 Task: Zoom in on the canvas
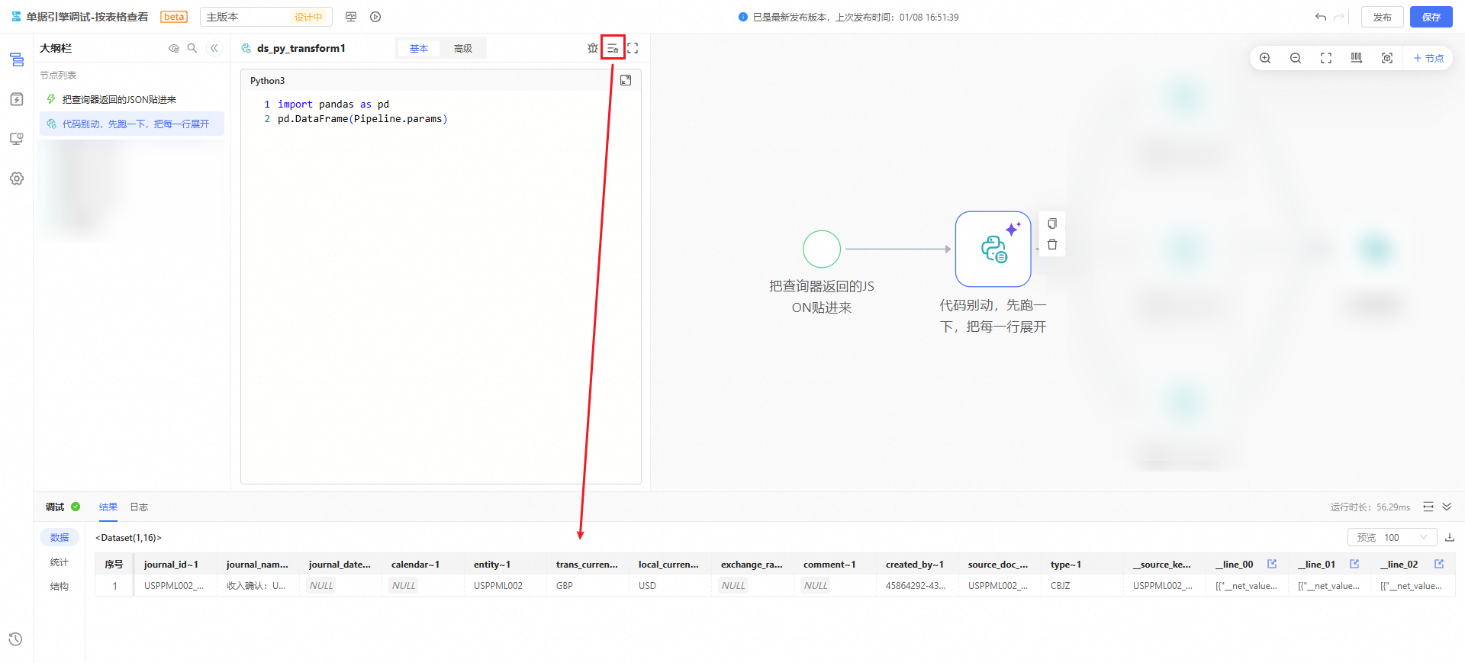pos(1265,58)
